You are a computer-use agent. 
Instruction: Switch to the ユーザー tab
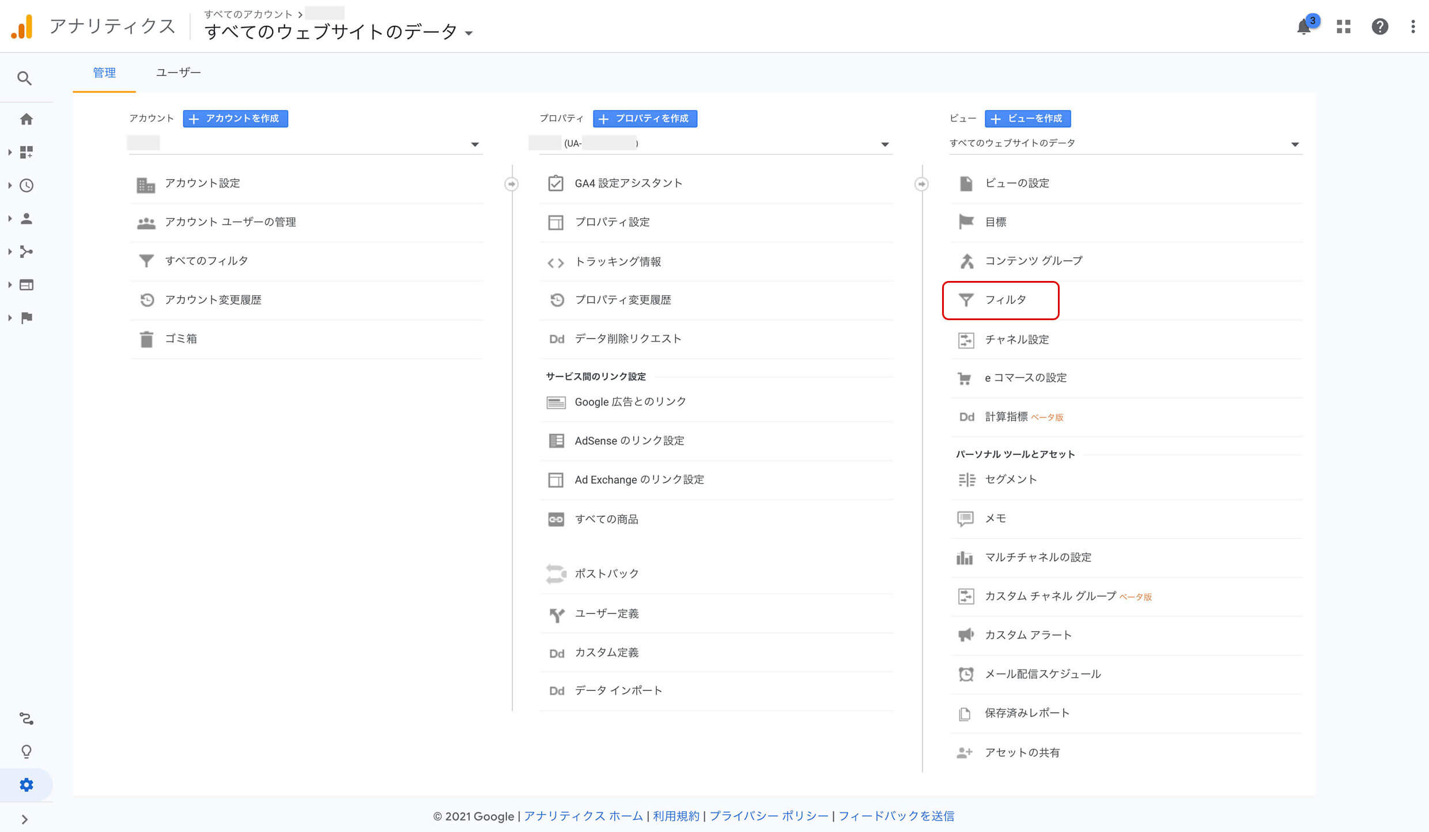point(178,73)
